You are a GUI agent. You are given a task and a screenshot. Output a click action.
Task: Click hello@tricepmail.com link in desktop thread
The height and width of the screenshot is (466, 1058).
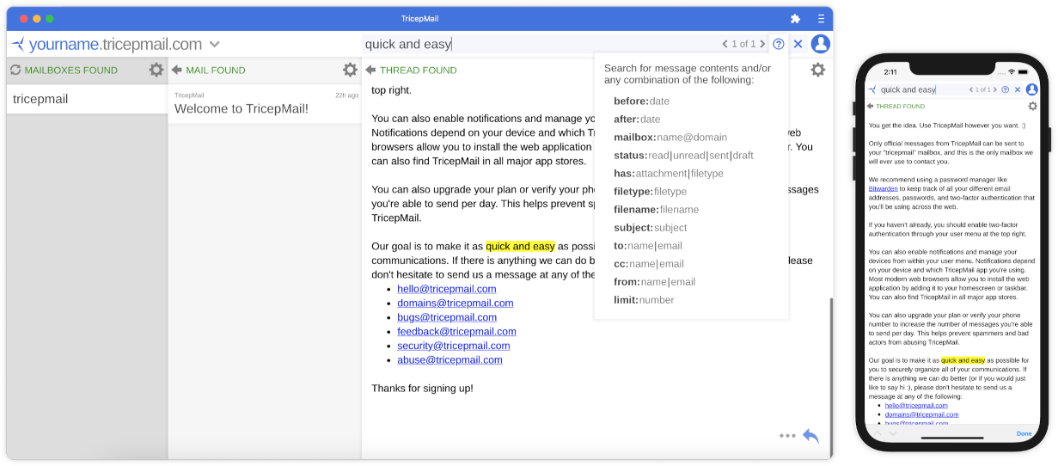[447, 289]
